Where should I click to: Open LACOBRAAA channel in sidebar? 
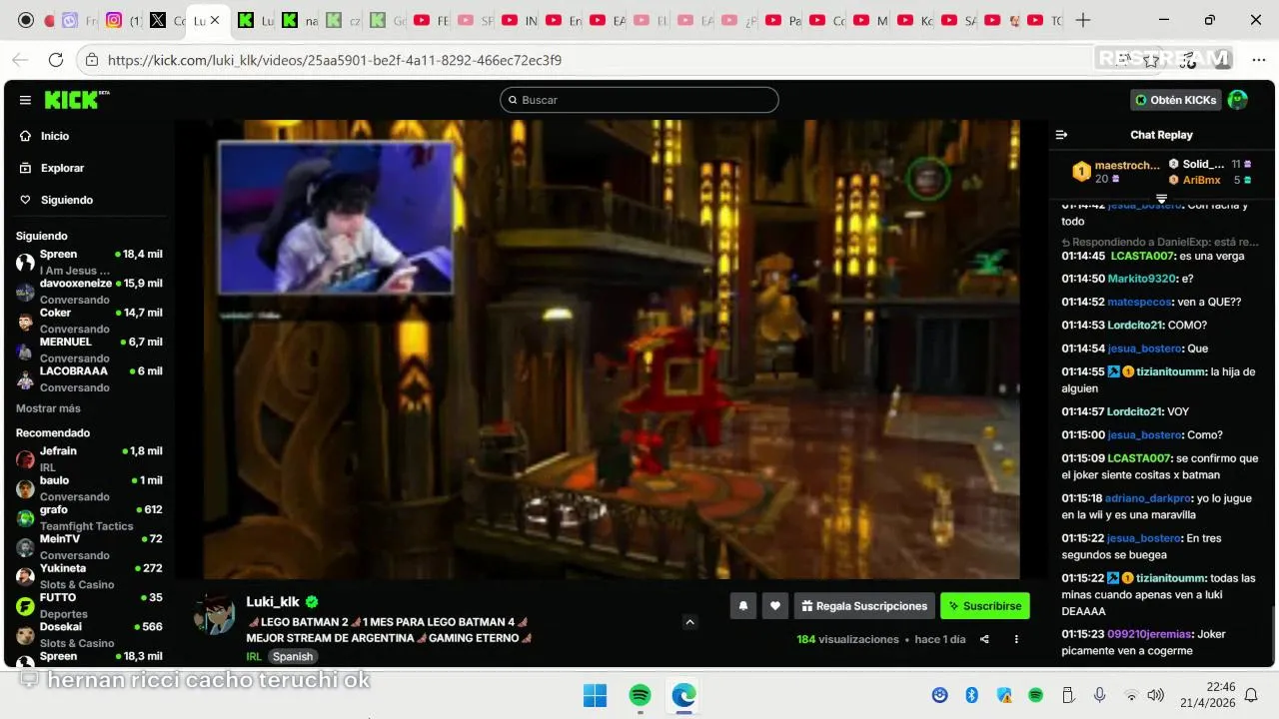click(x=88, y=378)
